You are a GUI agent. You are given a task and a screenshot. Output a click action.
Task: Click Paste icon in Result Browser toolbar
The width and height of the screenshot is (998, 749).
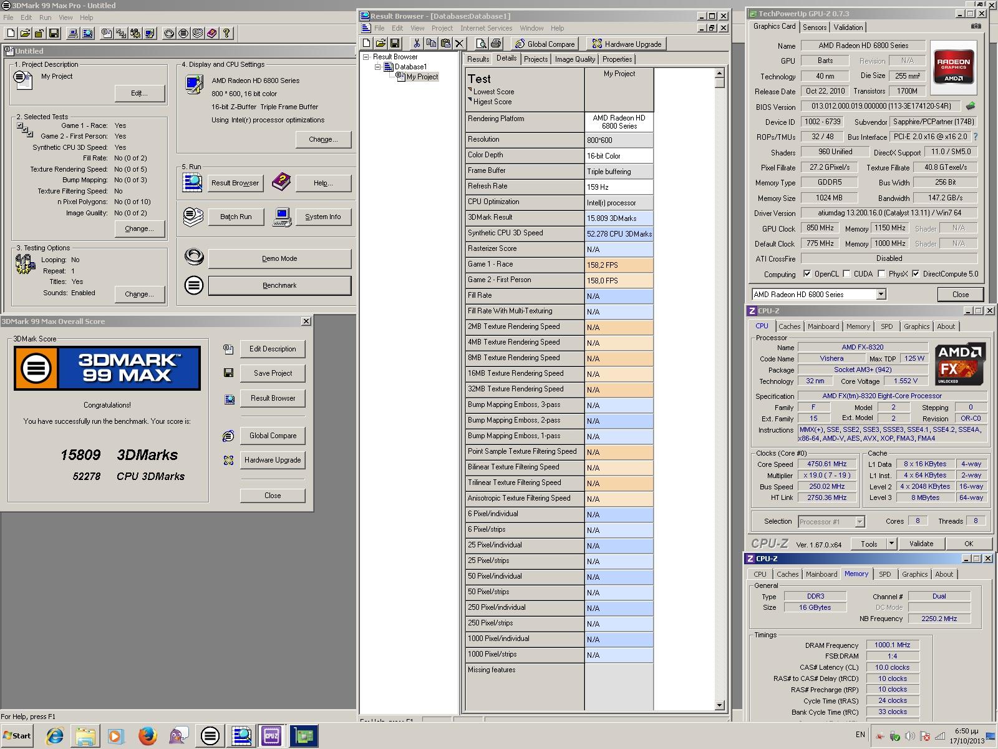coord(445,43)
